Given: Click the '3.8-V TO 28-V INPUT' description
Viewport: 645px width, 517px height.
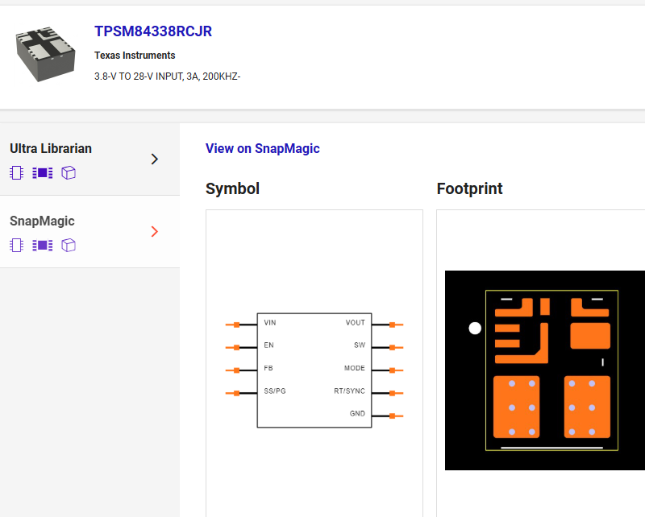Looking at the screenshot, I should tap(167, 77).
